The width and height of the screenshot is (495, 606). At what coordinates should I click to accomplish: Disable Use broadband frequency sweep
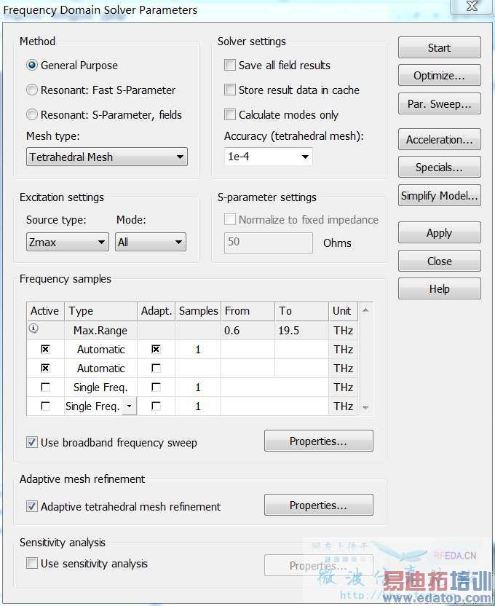tap(32, 442)
